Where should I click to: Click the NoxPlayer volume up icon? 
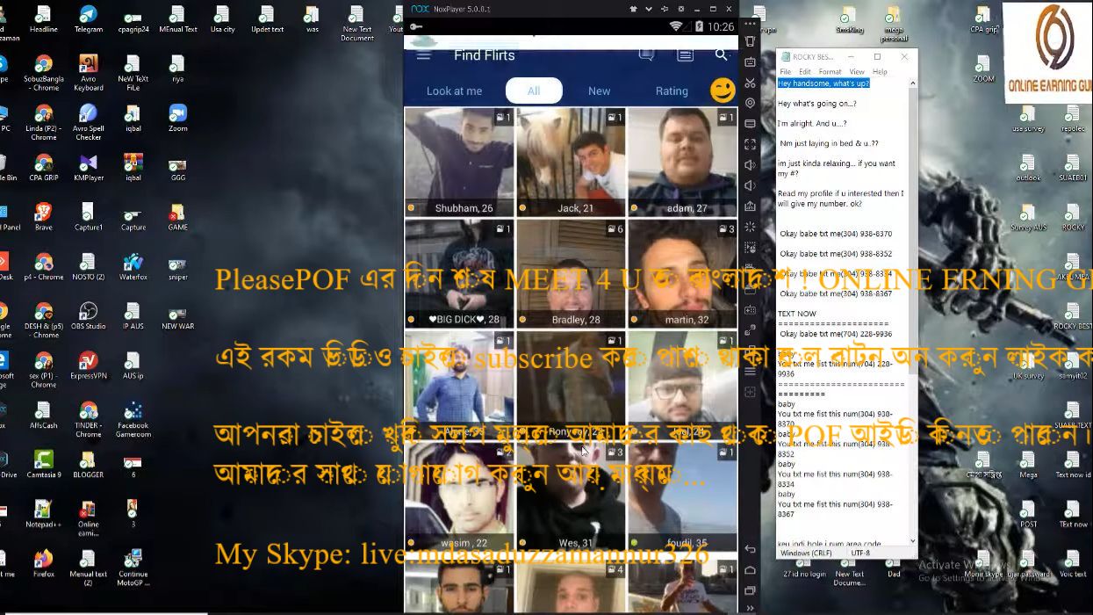point(750,165)
